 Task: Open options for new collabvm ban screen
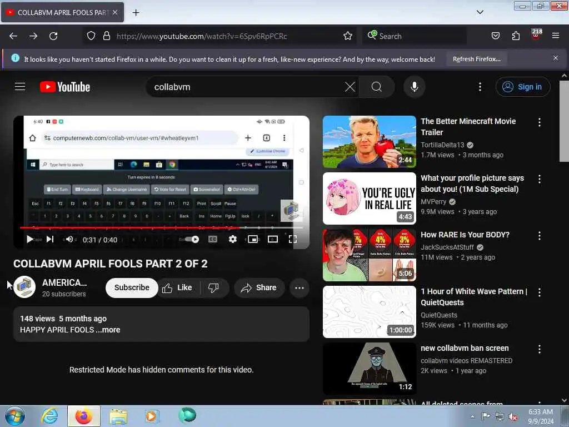(539, 349)
